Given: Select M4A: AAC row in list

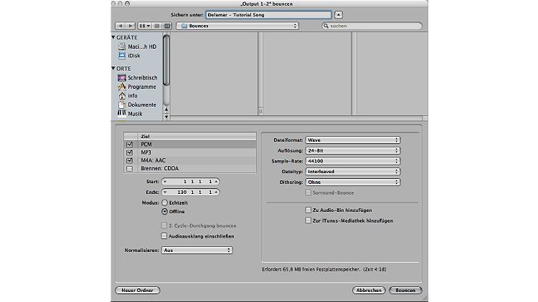Looking at the screenshot, I should [x=190, y=160].
